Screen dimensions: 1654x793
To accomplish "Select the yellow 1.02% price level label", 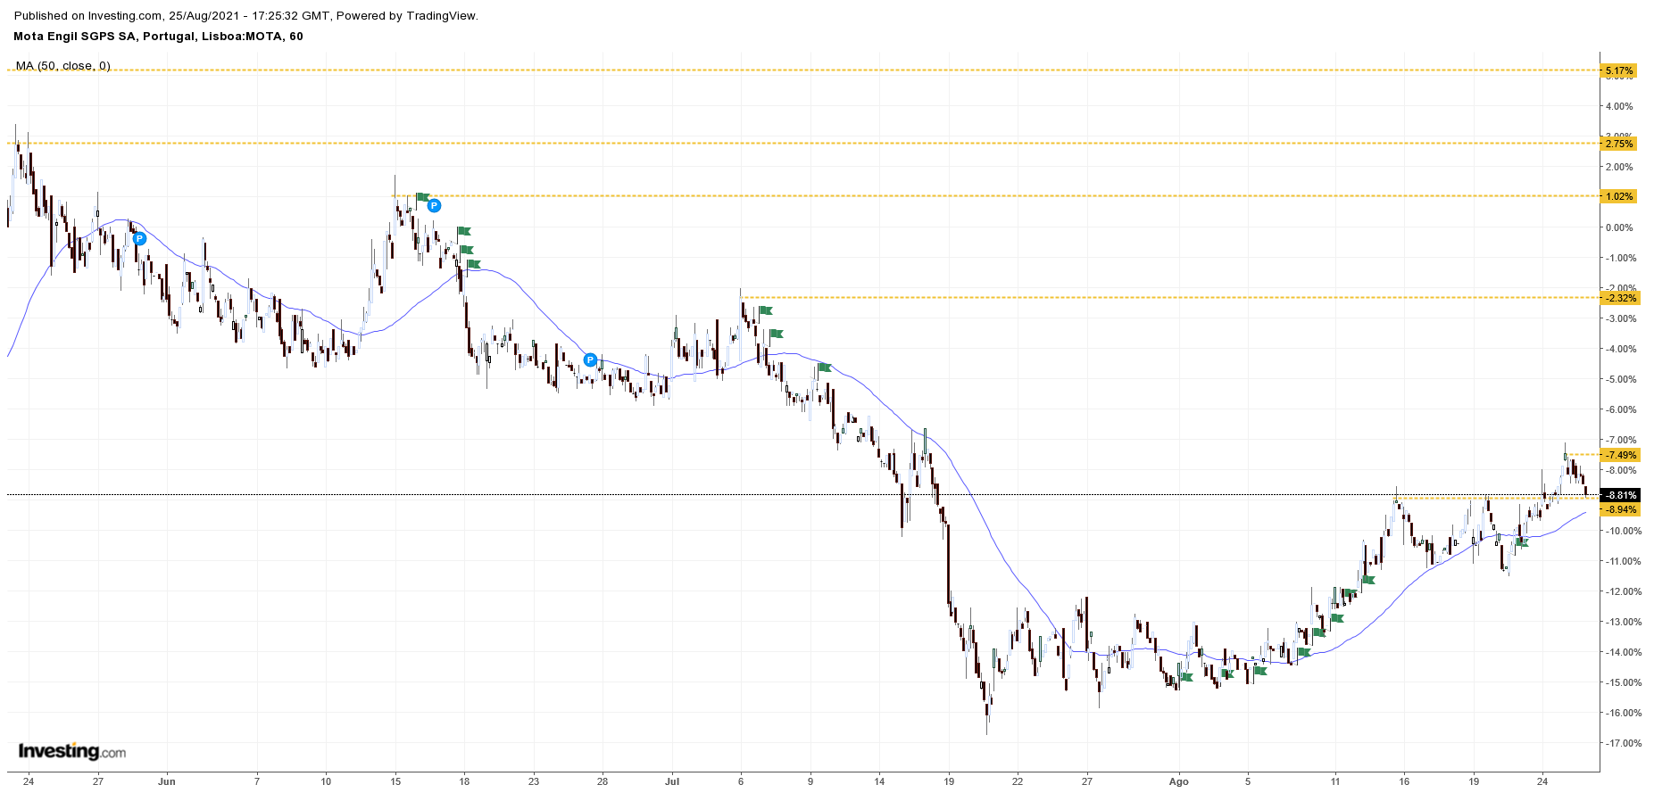I will click(1619, 196).
